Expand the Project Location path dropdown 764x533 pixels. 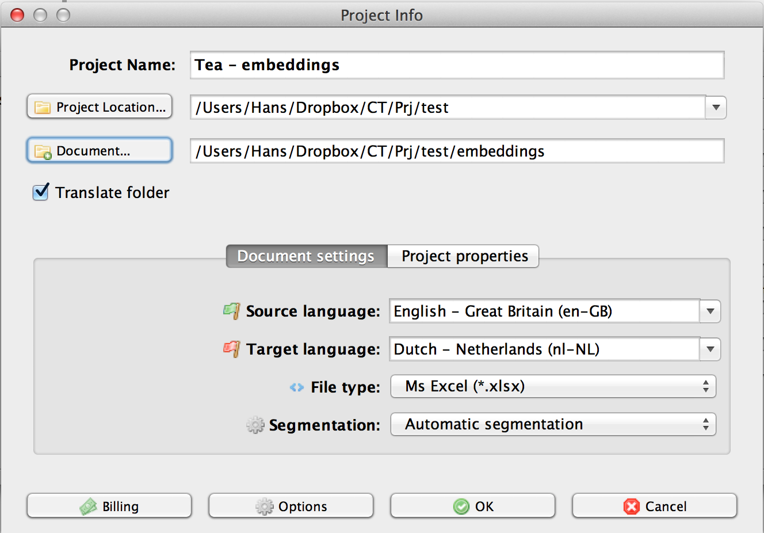point(716,108)
